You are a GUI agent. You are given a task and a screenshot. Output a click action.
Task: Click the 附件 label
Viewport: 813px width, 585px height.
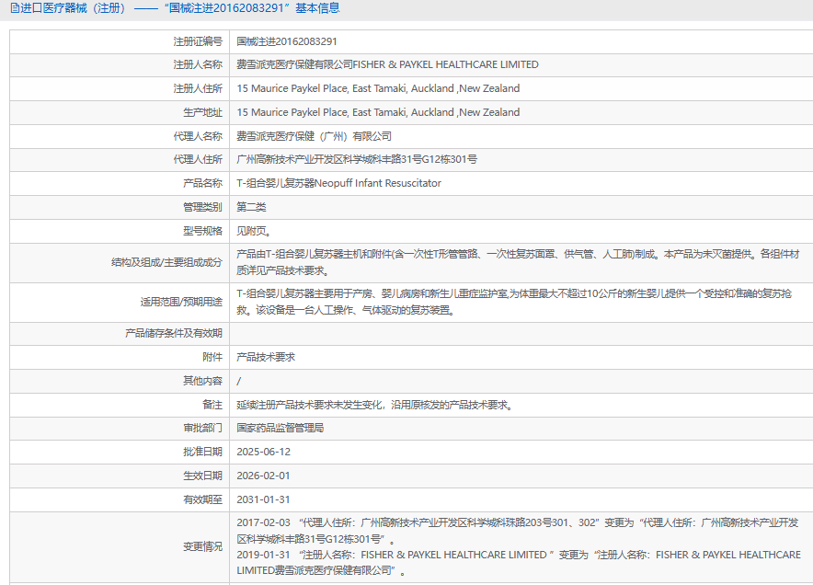tap(212, 357)
